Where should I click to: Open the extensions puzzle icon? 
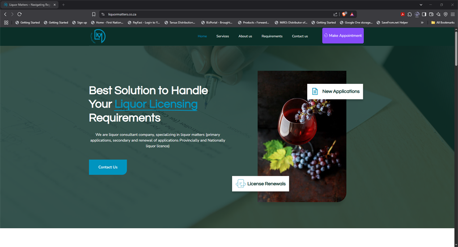[410, 14]
